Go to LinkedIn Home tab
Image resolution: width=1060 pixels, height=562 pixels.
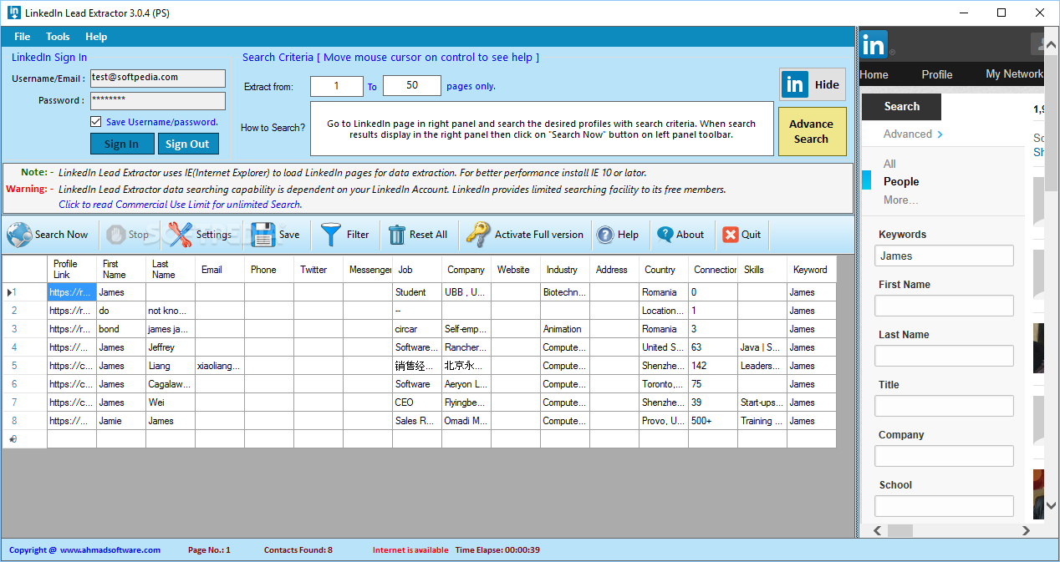874,74
